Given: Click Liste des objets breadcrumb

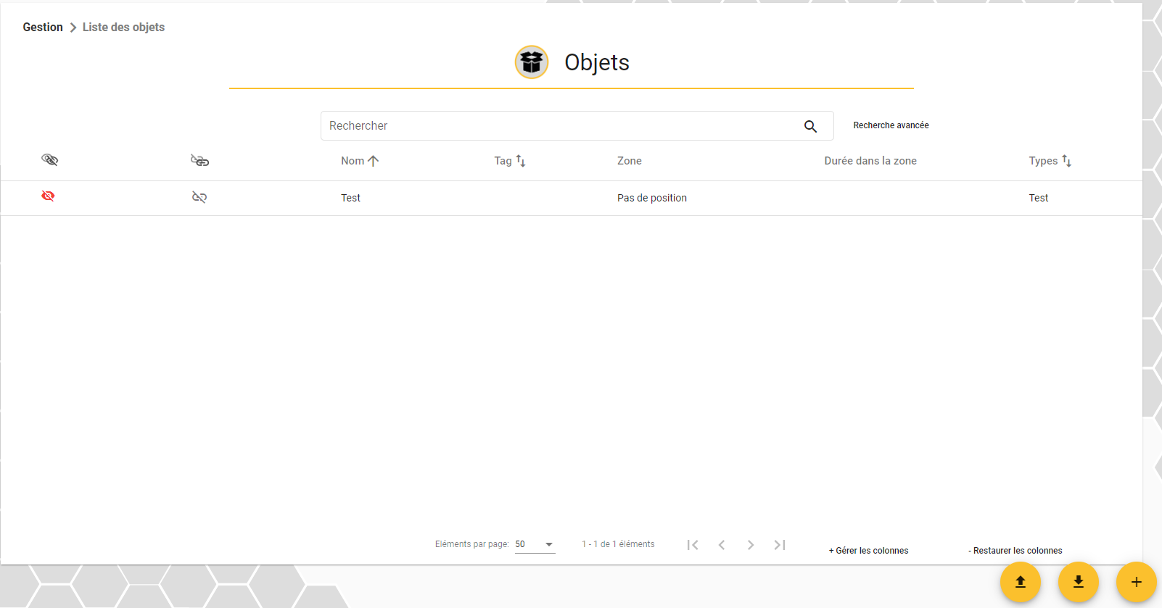Looking at the screenshot, I should click(x=123, y=27).
